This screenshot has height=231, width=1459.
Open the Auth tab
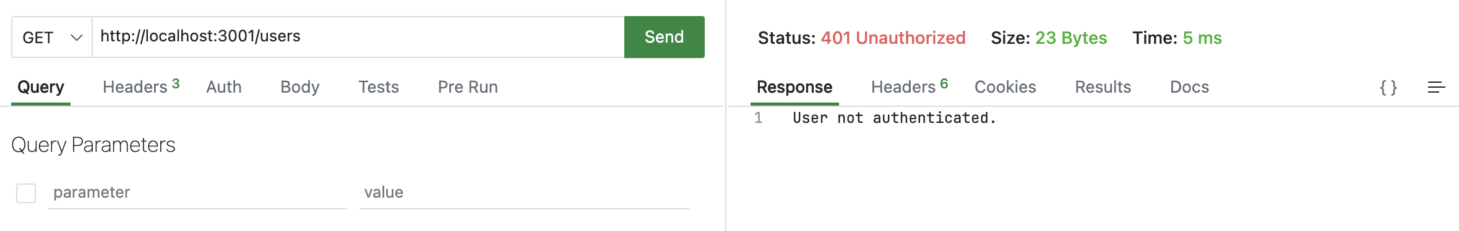point(224,87)
